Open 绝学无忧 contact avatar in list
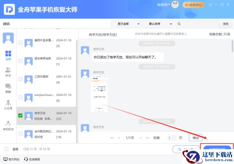 click(28, 116)
